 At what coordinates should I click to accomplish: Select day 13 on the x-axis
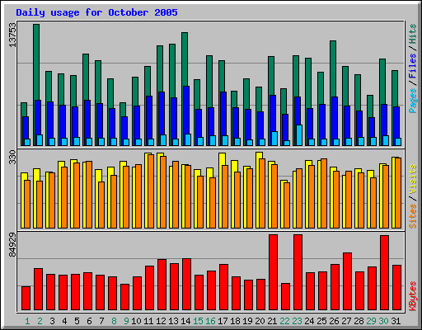click(x=173, y=321)
